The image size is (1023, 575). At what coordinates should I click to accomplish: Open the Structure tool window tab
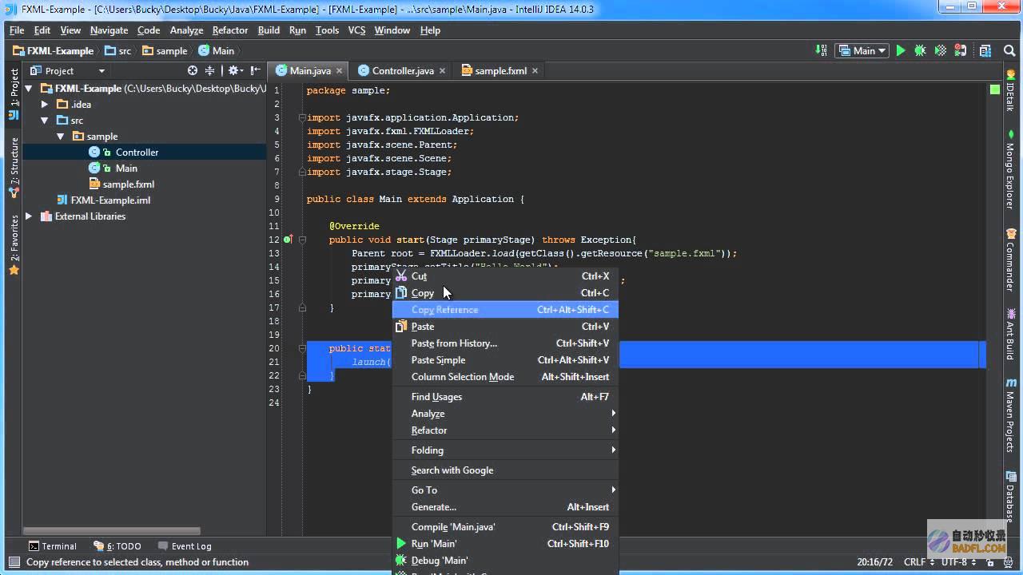(x=14, y=168)
